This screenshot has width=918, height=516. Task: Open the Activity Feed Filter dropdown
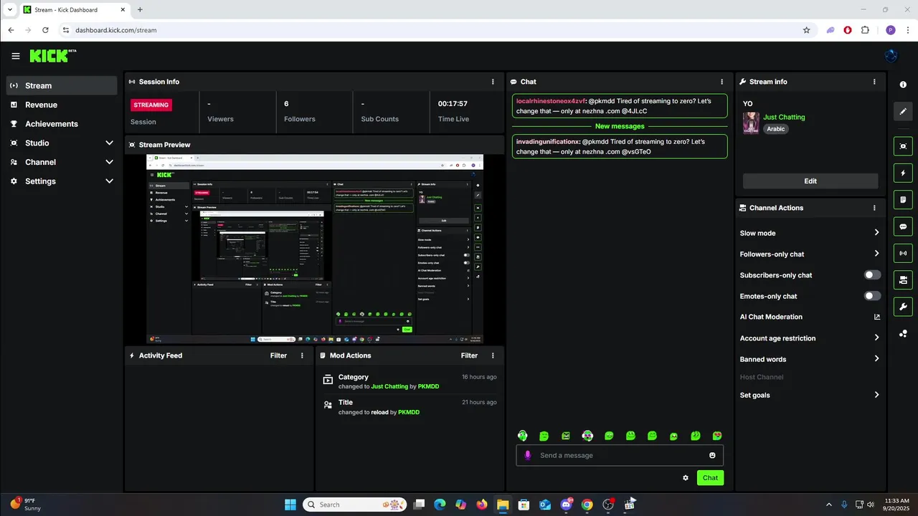278,355
